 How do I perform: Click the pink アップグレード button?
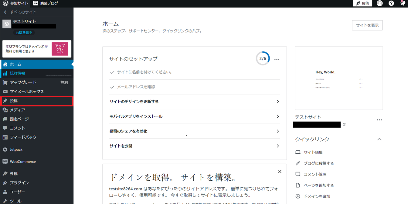click(x=60, y=49)
